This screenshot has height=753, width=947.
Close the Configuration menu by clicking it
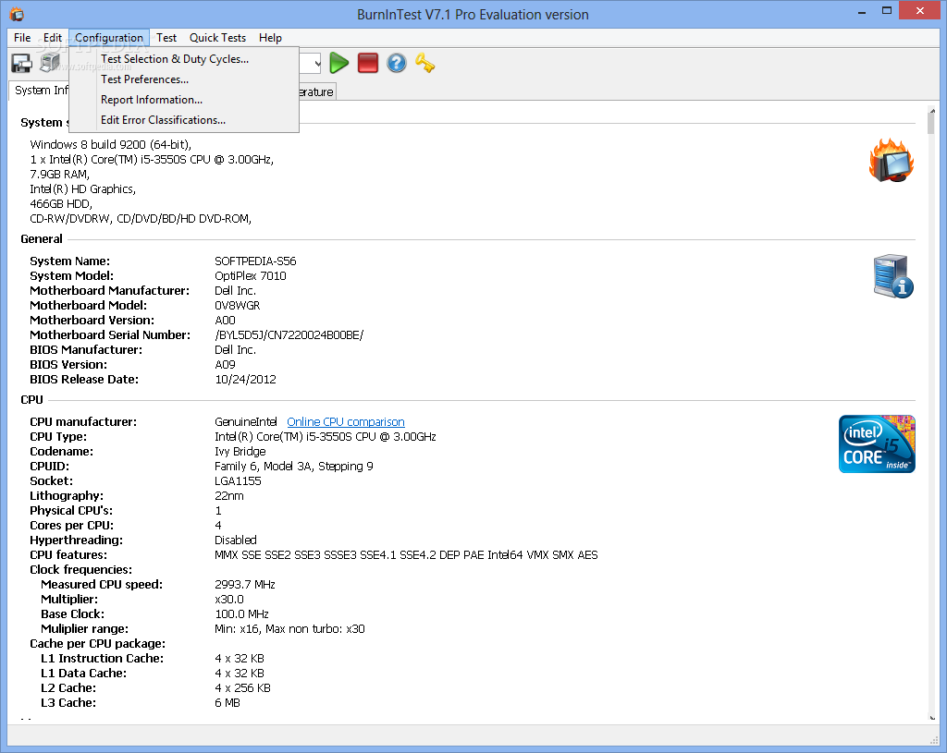tap(109, 37)
